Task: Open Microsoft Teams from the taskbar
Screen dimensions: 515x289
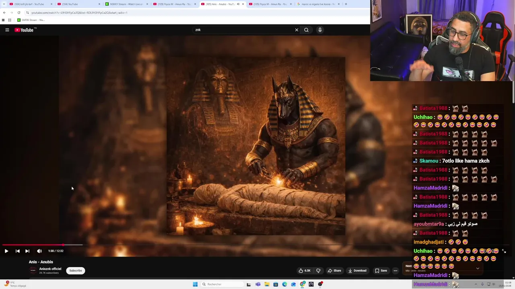Action: click(x=258, y=284)
